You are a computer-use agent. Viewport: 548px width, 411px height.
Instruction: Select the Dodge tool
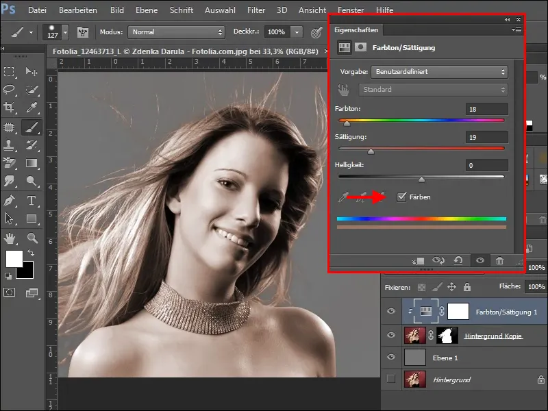click(x=32, y=181)
